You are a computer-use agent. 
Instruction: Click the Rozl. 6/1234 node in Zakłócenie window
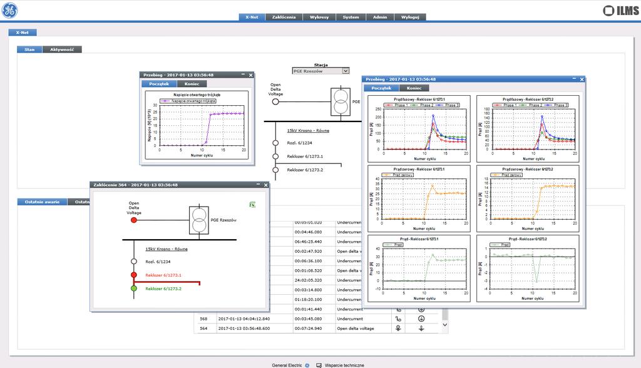click(134, 261)
